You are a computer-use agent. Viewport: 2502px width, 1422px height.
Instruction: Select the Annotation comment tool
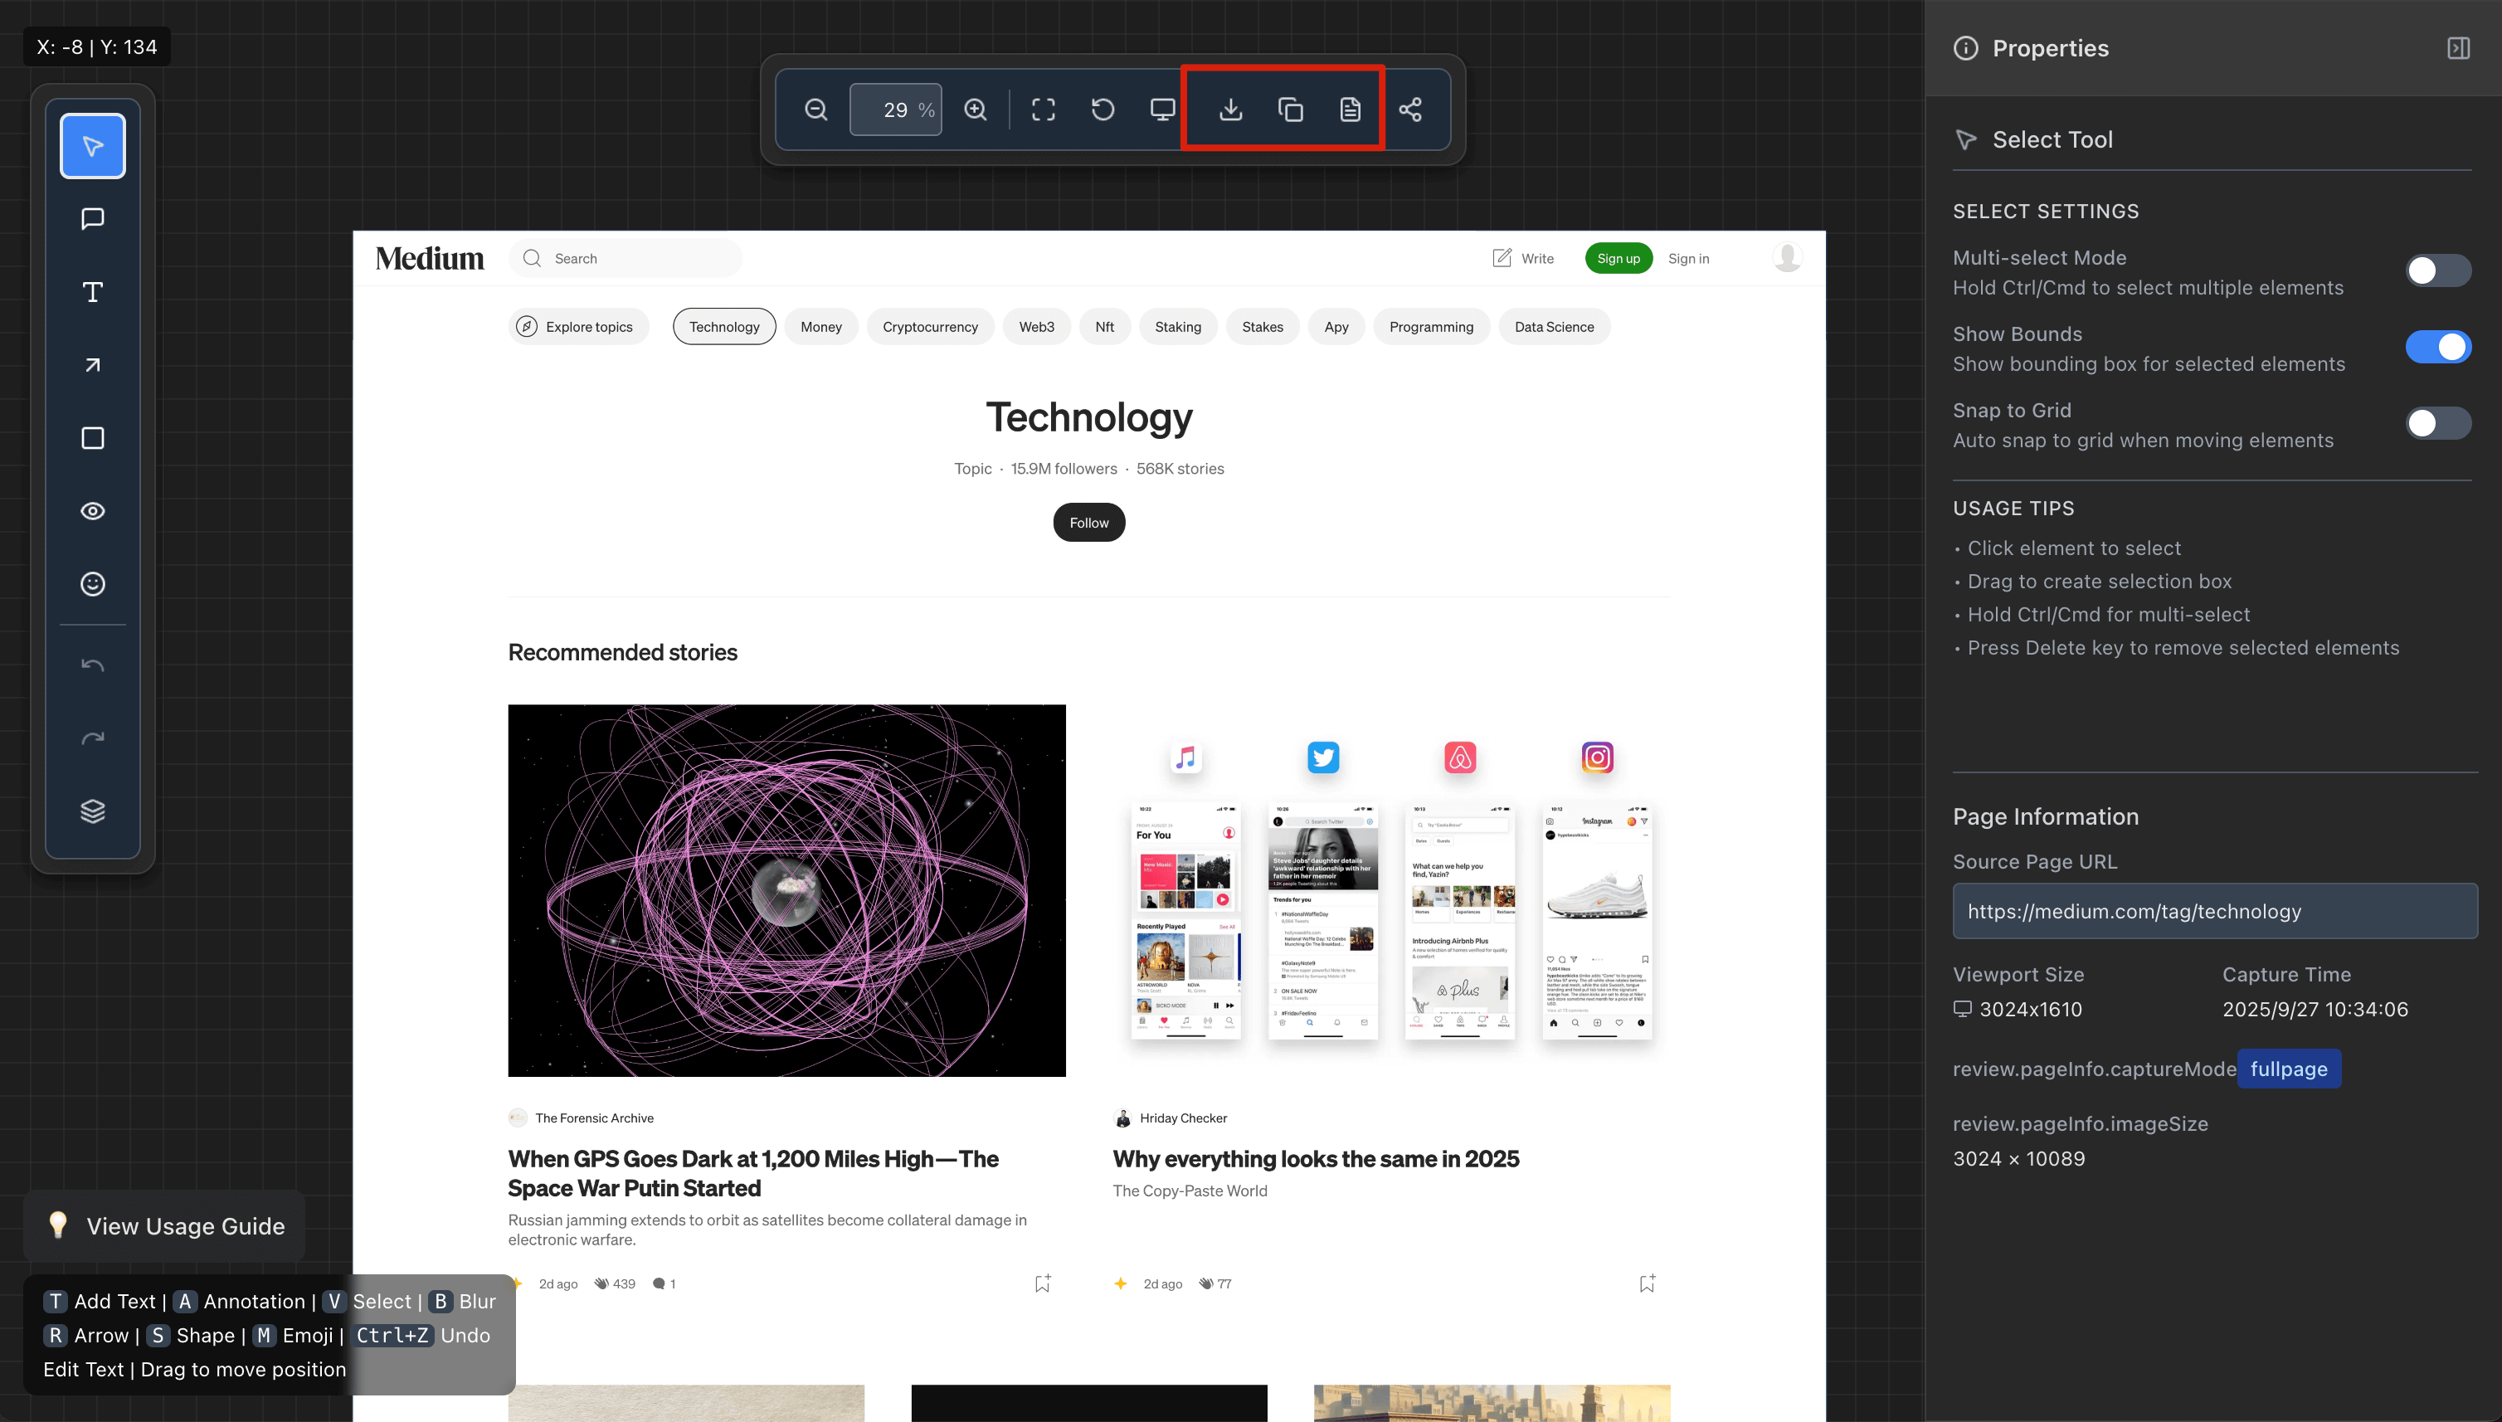click(x=93, y=219)
